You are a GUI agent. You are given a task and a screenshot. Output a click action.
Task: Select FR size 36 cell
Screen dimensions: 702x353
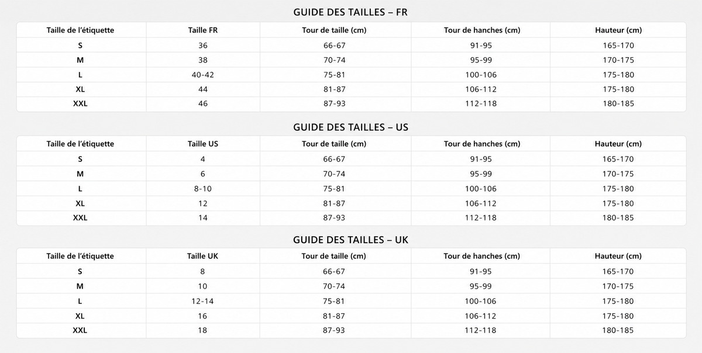[x=203, y=45]
